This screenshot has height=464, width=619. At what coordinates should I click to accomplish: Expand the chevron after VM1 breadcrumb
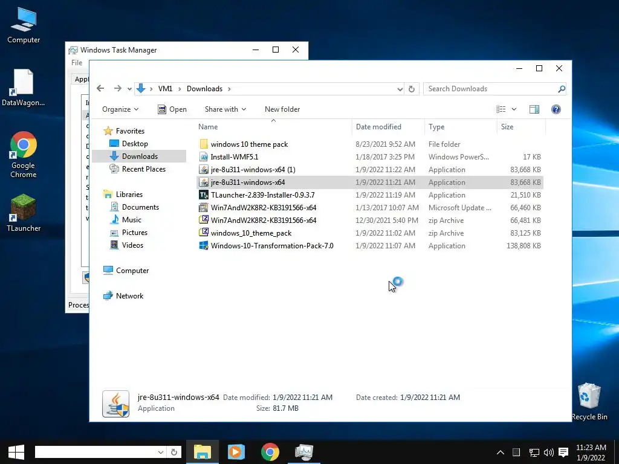[x=179, y=89]
